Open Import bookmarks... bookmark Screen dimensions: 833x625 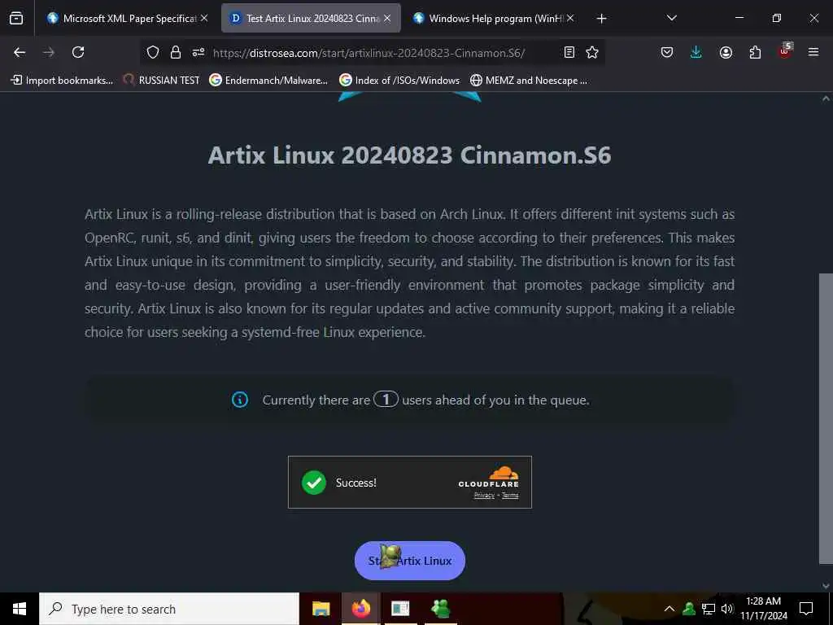point(62,81)
